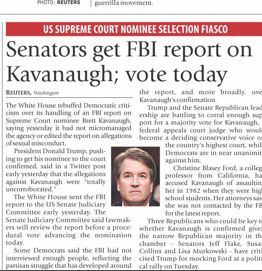Click the "PHOTO: REUTERS" credit at top
Image resolution: width=262 pixels, height=271 pixels.
[59, 3]
